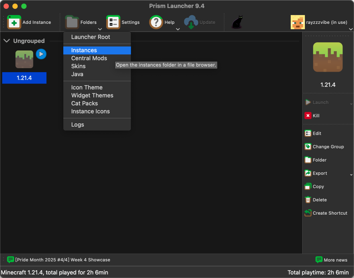Open the instance Folder button
The height and width of the screenshot is (278, 354).
316,160
